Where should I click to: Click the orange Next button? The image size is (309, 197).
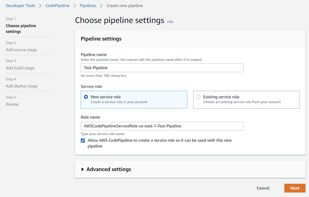point(295,188)
